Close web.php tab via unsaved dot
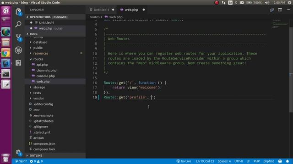Screen dimensions: 293x164 pyautogui.click(x=143, y=10)
